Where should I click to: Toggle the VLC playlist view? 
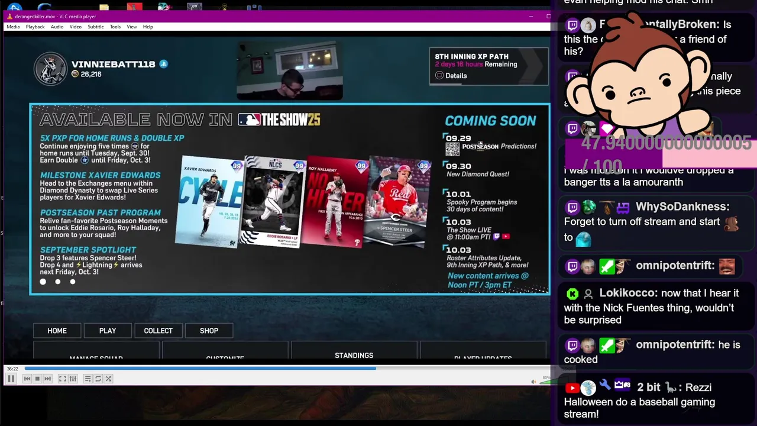click(88, 379)
